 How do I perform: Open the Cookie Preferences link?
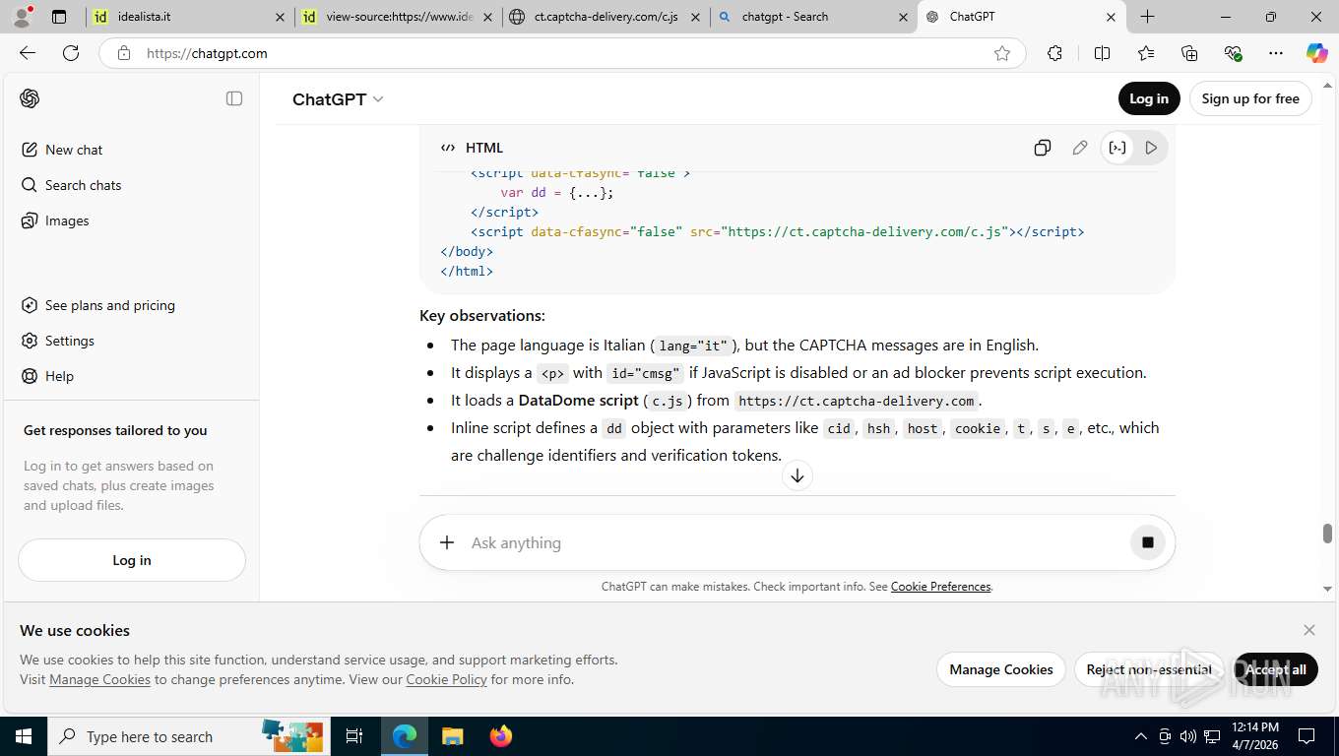pyautogui.click(x=940, y=587)
